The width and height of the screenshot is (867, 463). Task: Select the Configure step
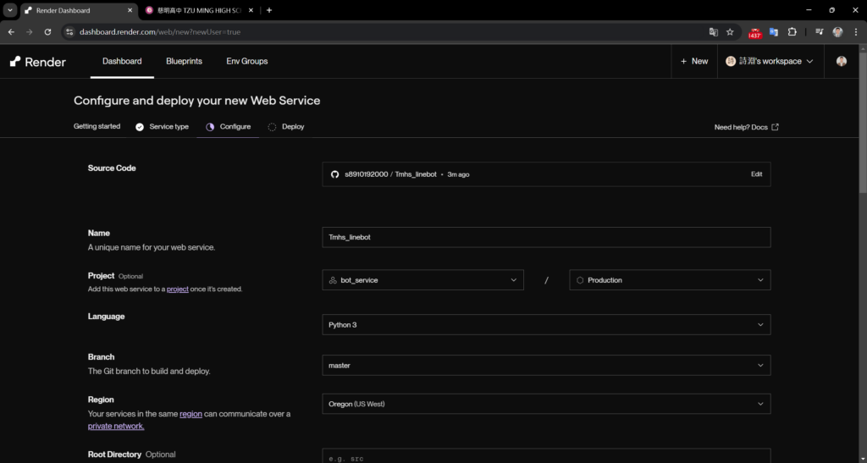pos(229,126)
